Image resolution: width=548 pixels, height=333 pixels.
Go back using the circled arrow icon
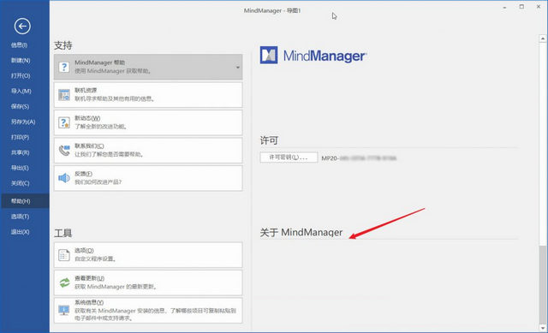[x=22, y=27]
